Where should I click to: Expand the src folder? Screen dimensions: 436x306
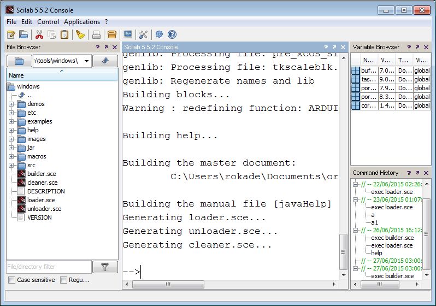(11, 165)
